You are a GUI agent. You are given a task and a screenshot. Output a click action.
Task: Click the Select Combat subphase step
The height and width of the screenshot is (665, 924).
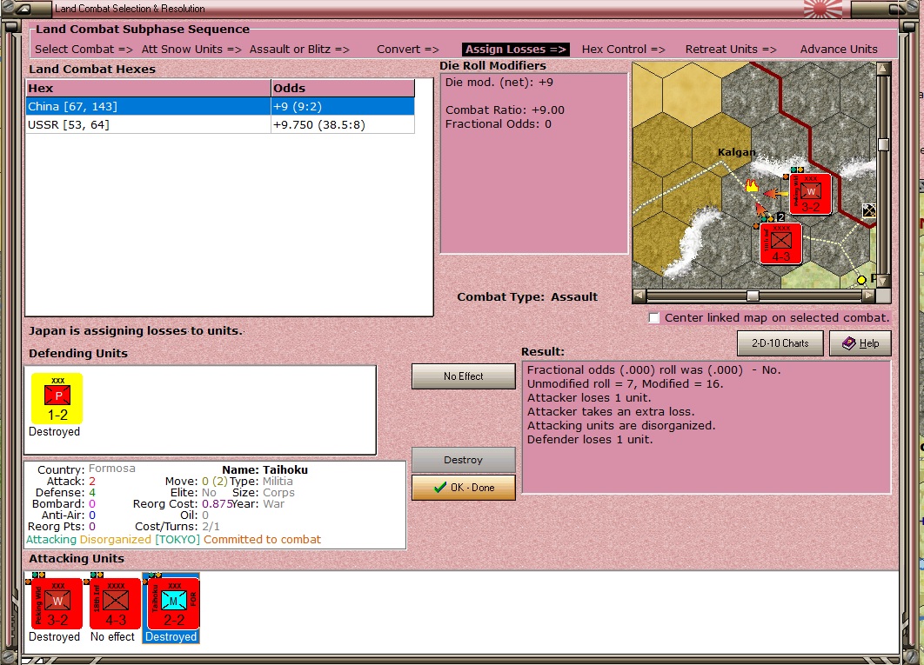pos(84,50)
